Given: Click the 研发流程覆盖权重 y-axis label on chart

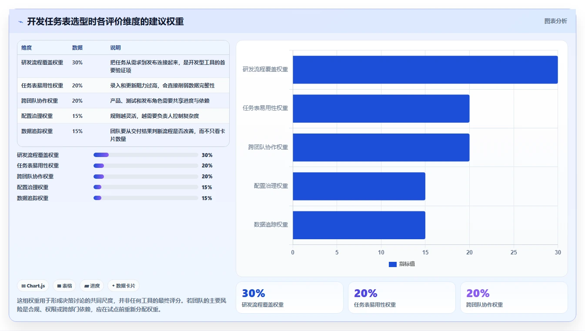Looking at the screenshot, I should (265, 69).
